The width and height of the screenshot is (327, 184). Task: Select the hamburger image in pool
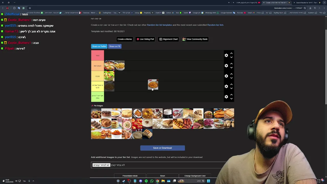tap(208, 113)
